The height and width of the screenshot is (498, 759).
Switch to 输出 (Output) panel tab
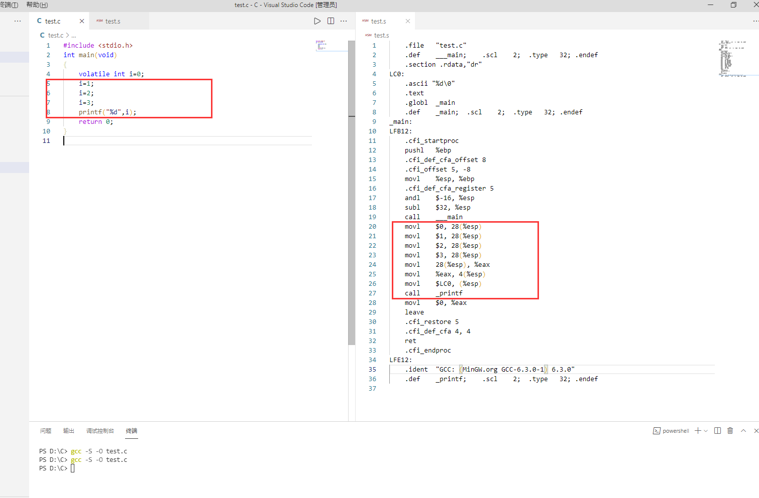coord(69,431)
